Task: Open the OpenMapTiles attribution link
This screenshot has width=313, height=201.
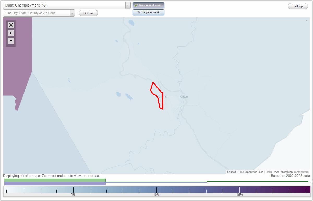Action: [254, 172]
